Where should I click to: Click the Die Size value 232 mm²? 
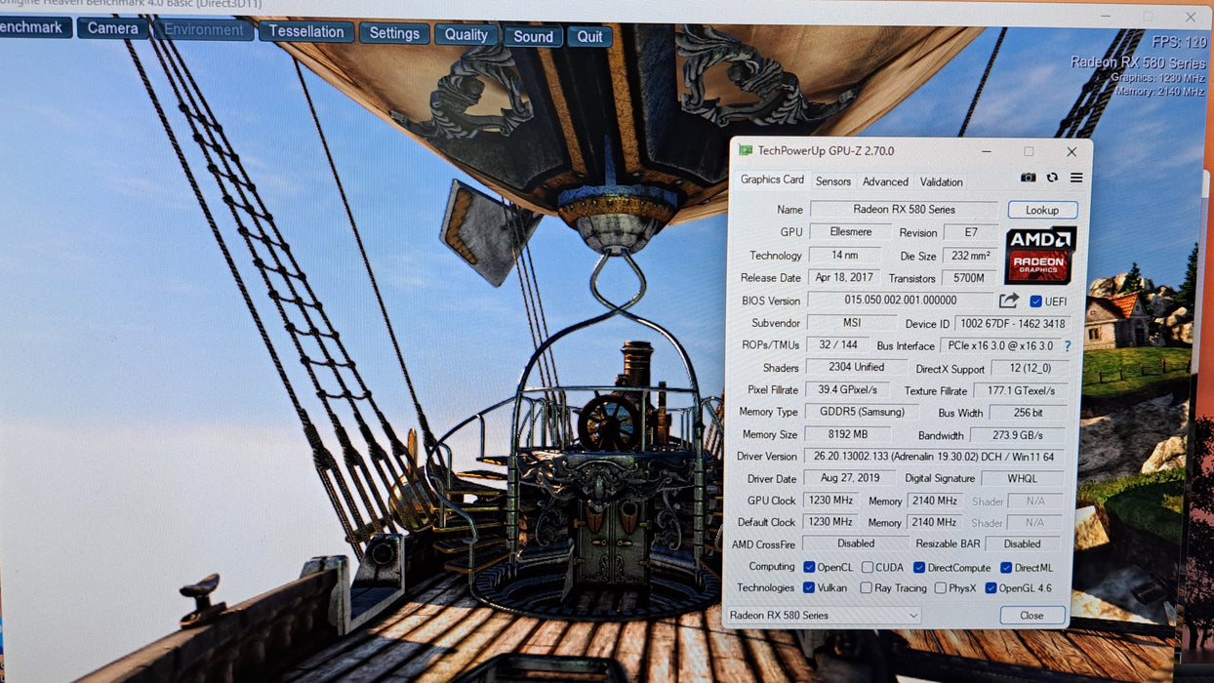click(971, 256)
